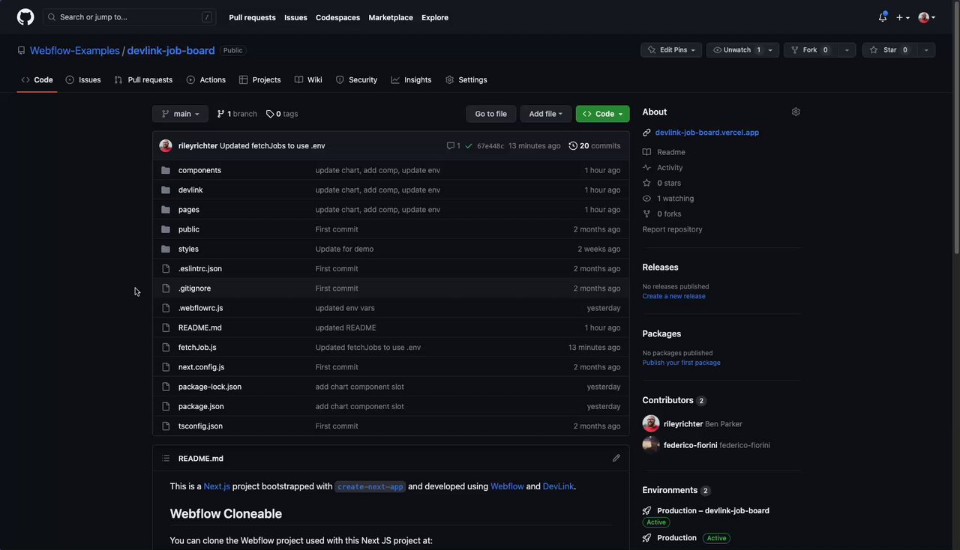Open the main branch selector
The width and height of the screenshot is (960, 550).
(180, 114)
